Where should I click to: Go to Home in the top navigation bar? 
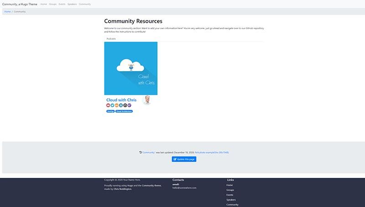point(43,4)
